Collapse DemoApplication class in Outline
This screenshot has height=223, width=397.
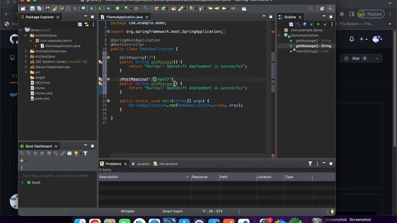tap(280, 36)
